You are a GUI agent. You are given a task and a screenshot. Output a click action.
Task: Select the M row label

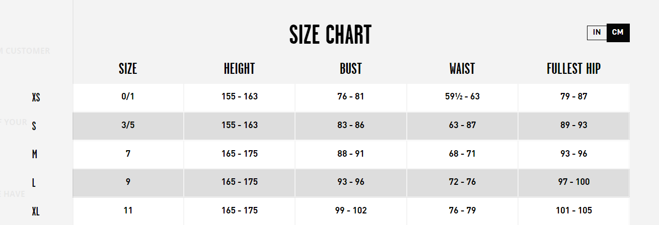(35, 154)
